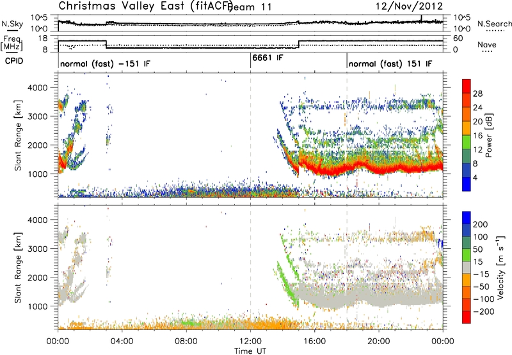Click the '4' power scale value
Viewport: 512px width, 355px height.
pyautogui.click(x=475, y=177)
